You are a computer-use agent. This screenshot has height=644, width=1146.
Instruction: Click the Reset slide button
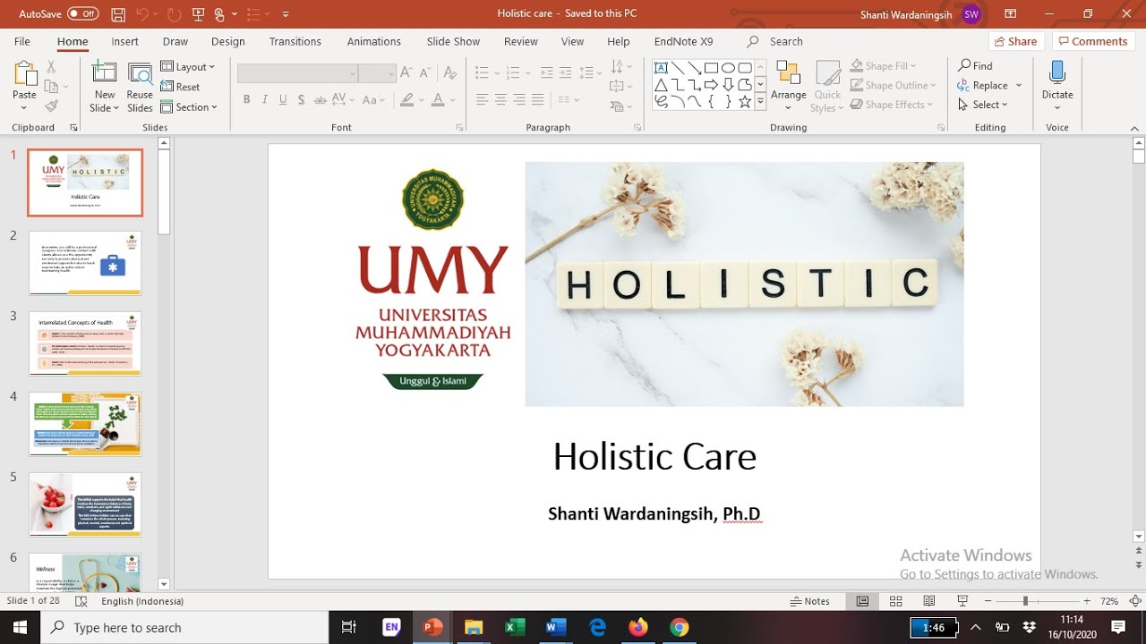point(180,87)
